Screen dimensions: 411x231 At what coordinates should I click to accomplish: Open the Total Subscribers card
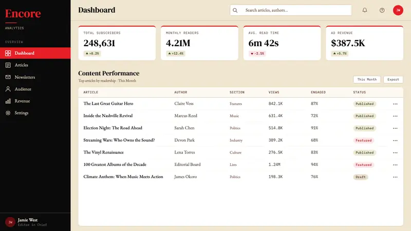pos(117,43)
